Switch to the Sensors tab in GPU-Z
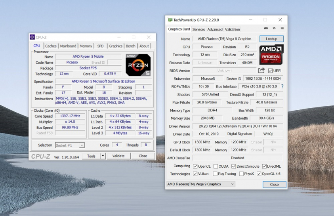 pyautogui.click(x=198, y=29)
